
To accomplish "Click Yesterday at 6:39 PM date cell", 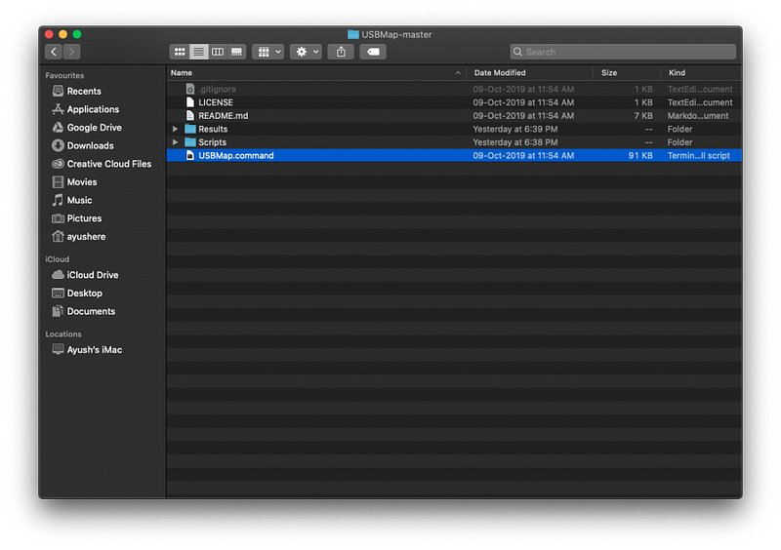I will (515, 129).
